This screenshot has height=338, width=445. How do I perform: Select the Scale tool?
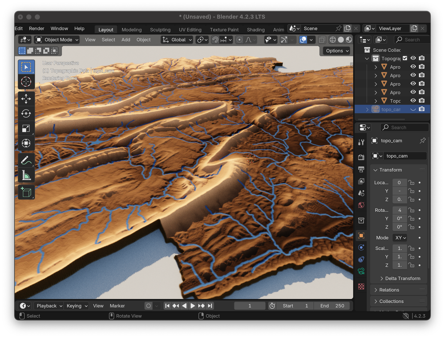pos(26,128)
